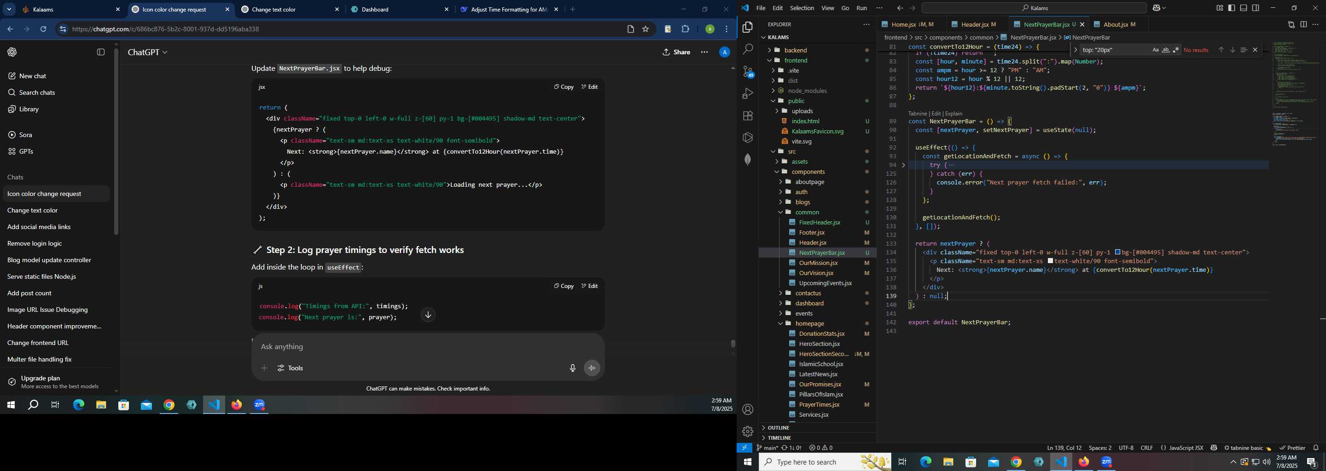
Task: Toggle Match Case in find widget
Action: (1155, 50)
